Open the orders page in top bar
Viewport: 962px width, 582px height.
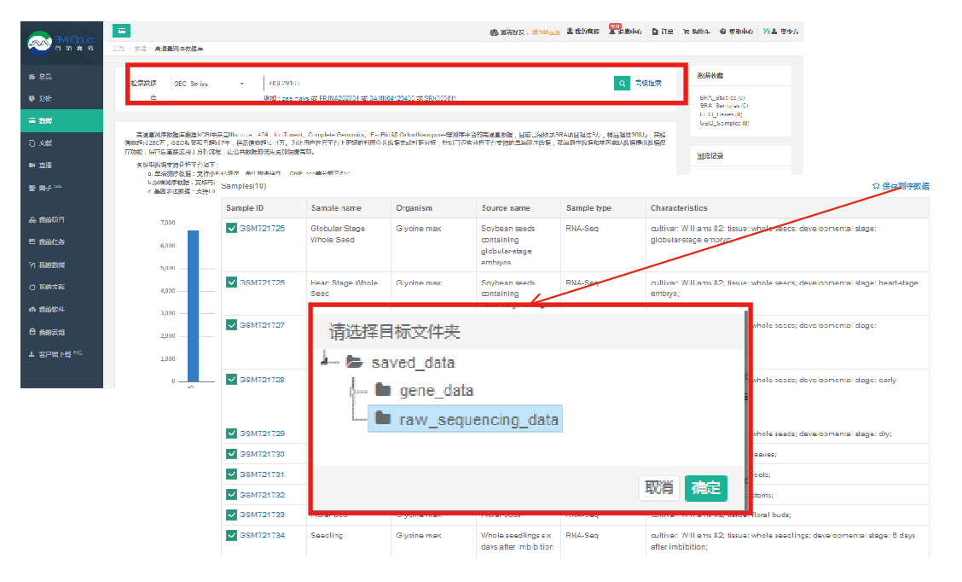pos(663,32)
